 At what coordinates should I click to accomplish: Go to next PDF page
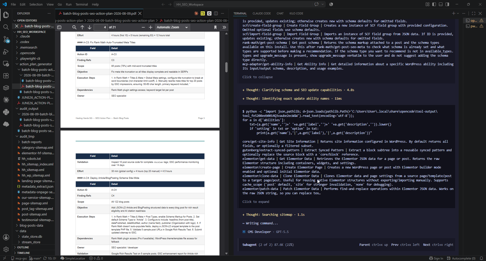[x=90, y=27]
